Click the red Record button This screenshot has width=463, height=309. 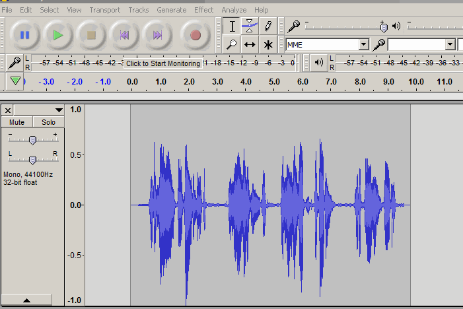196,36
